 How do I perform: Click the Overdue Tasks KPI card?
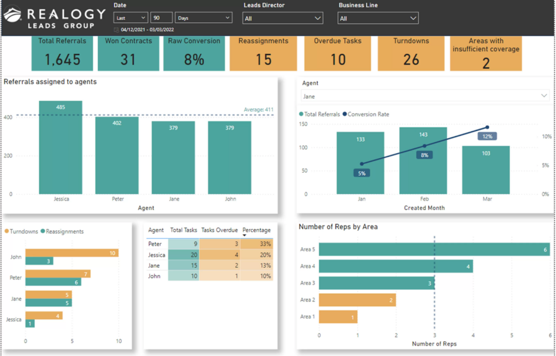[338, 53]
